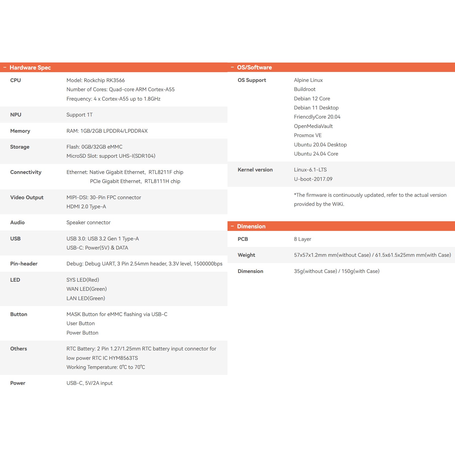Click 'MIPI-DSI: 30-Pin FPC connector' line
The height and width of the screenshot is (455, 455).
pos(104,197)
